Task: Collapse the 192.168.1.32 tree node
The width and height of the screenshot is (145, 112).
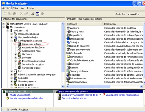Action: coord(8,31)
